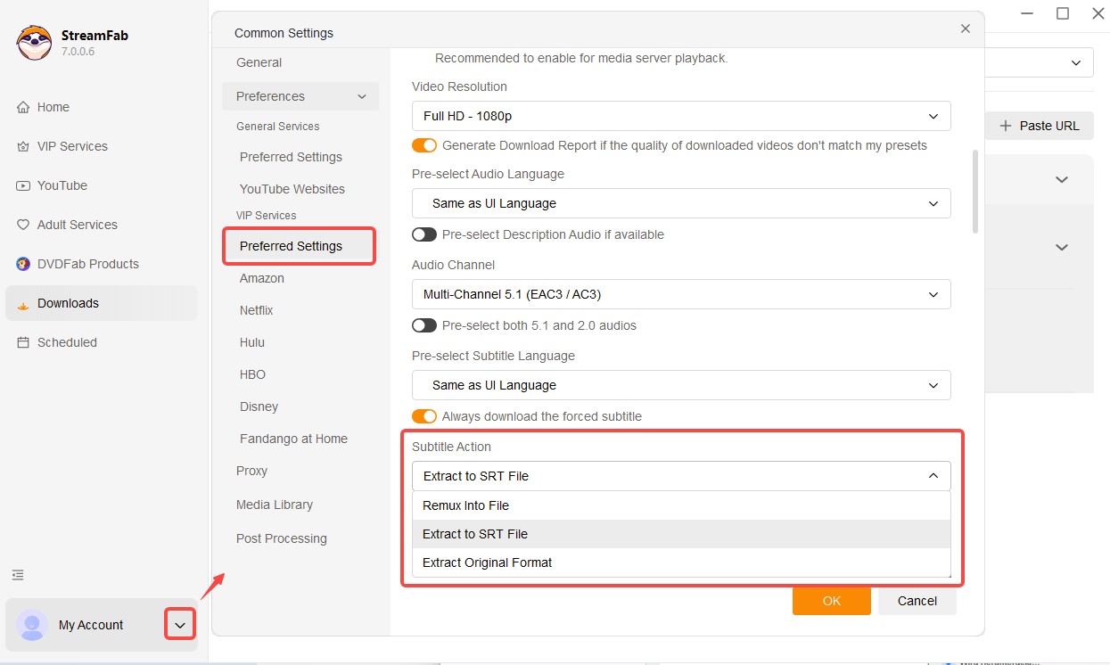This screenshot has height=665, width=1110.
Task: Open the sidebar collapse menu icon
Action: (18, 575)
